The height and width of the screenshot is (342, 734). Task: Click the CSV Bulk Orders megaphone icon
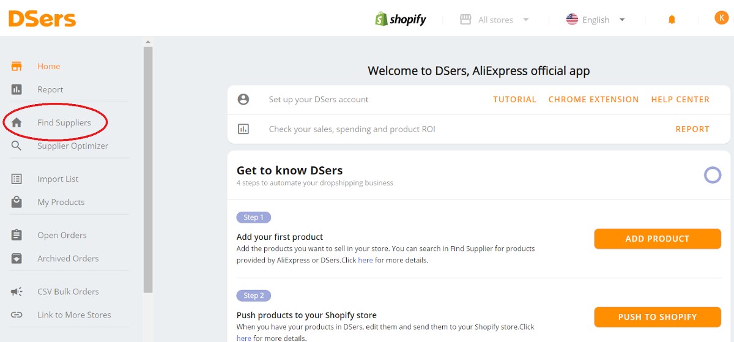[17, 291]
